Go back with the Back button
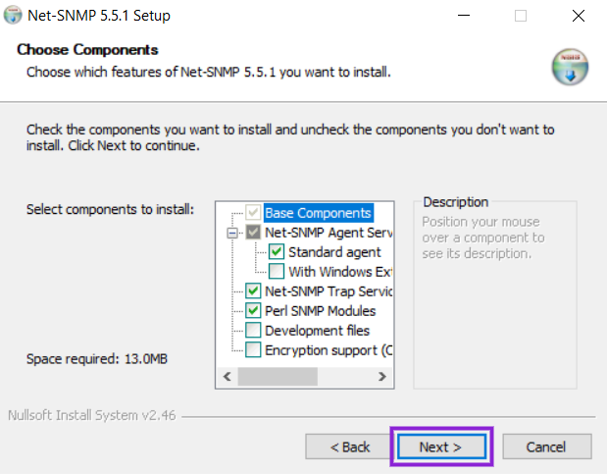The height and width of the screenshot is (474, 607). click(348, 447)
